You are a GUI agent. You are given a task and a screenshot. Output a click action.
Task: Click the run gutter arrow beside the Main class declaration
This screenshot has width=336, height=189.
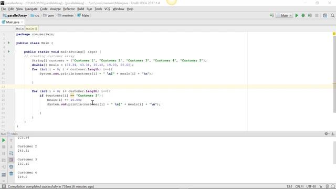coord(9,43)
